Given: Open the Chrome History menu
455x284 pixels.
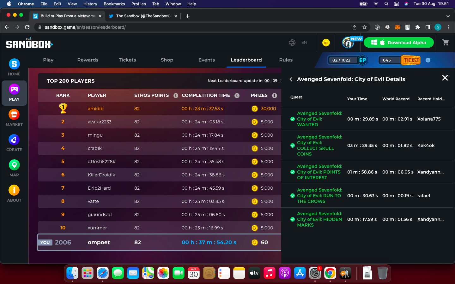Looking at the screenshot, I should tap(90, 4).
